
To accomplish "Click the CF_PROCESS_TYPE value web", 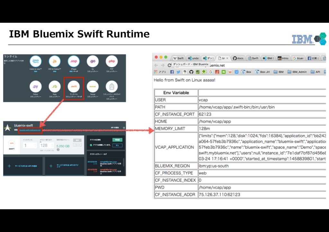I will 202,173.
